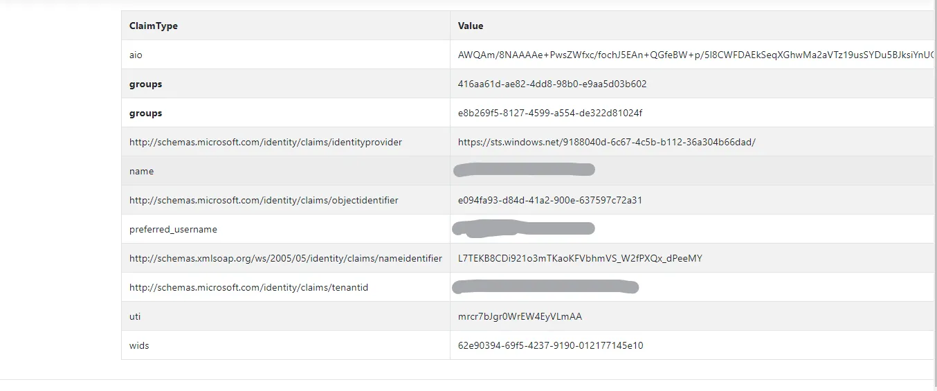Click the objectidentifier claim type URL
This screenshot has height=391, width=937.
tap(264, 200)
